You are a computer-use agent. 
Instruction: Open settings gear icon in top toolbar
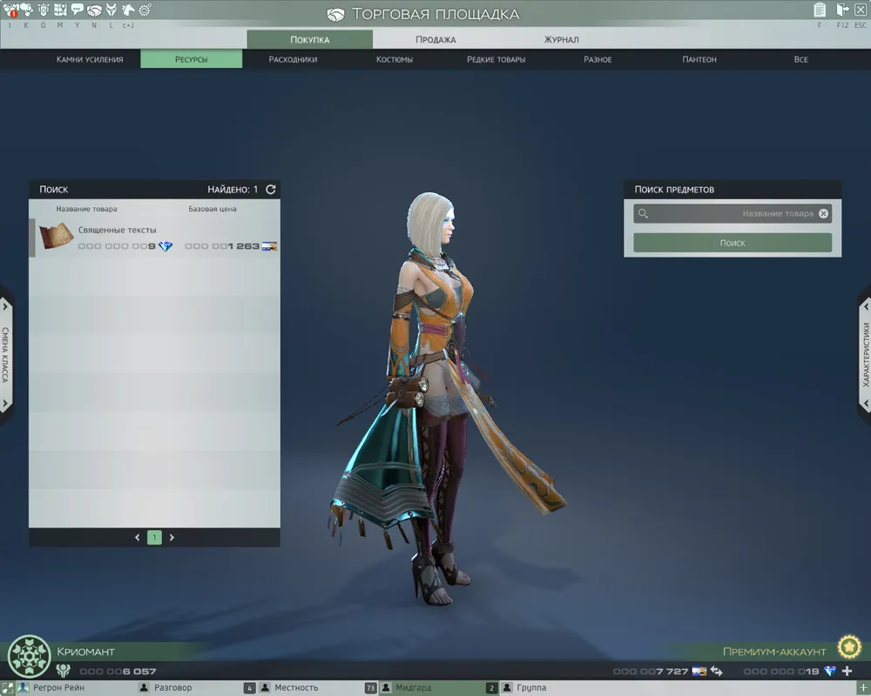(x=145, y=10)
